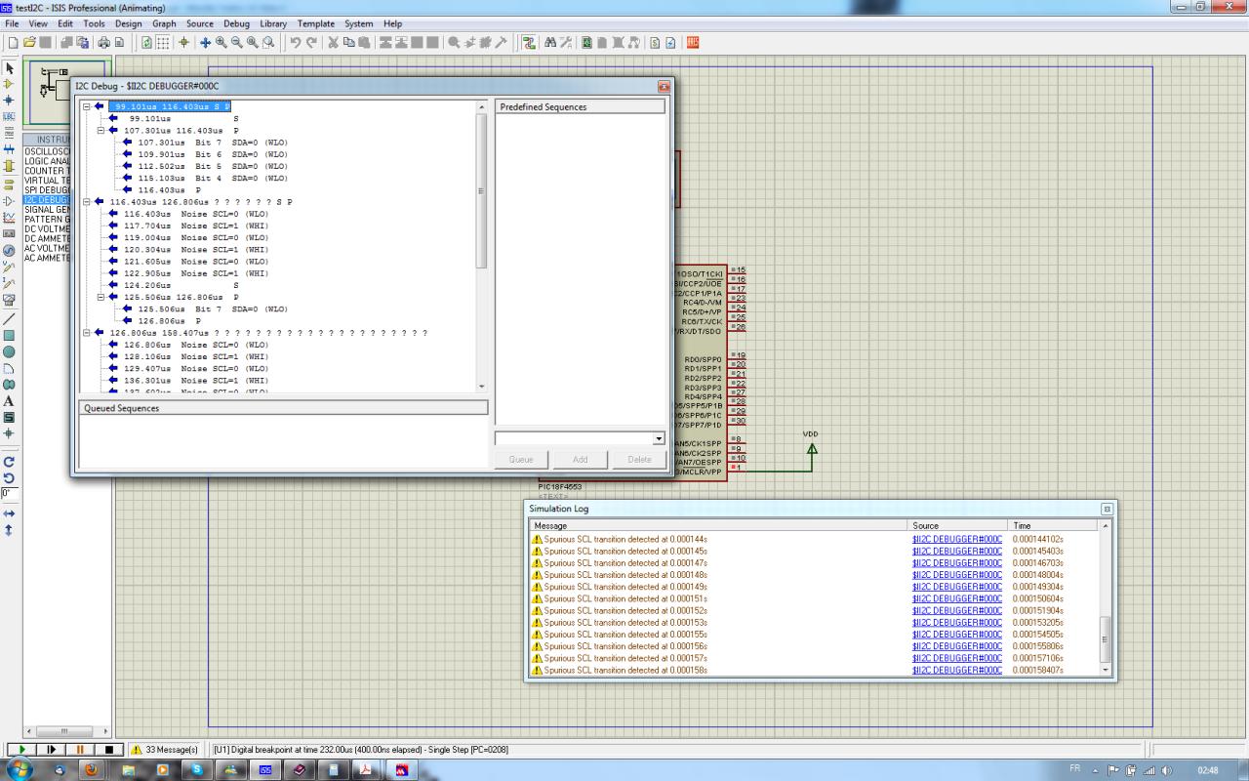Open Firefox from the taskbar
1249x781 pixels.
pyautogui.click(x=92, y=770)
